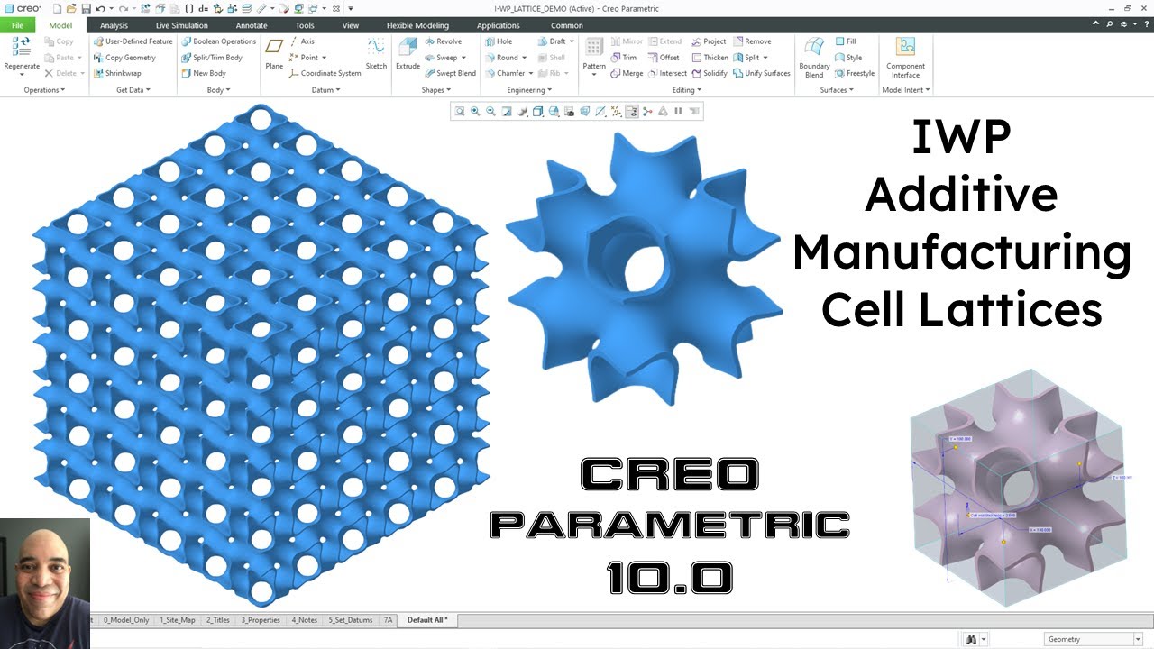This screenshot has width=1154, height=649.
Task: Click the Solidify tool
Action: [709, 74]
